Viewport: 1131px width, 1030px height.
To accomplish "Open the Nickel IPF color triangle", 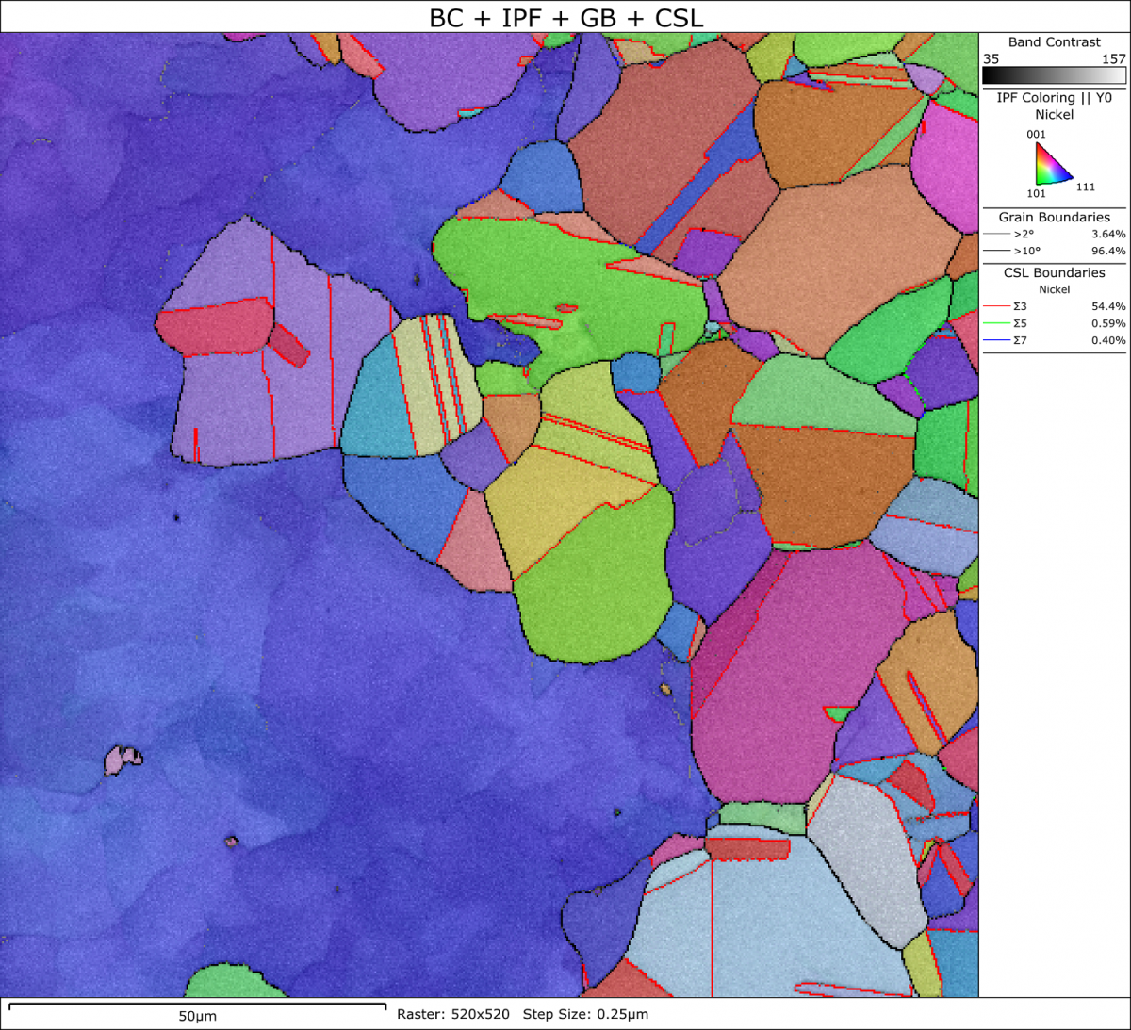I will click(x=1049, y=165).
